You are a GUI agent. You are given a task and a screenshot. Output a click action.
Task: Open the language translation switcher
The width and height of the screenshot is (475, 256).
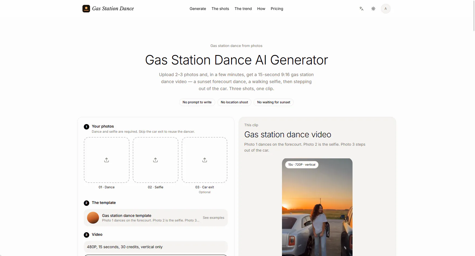coord(361,9)
